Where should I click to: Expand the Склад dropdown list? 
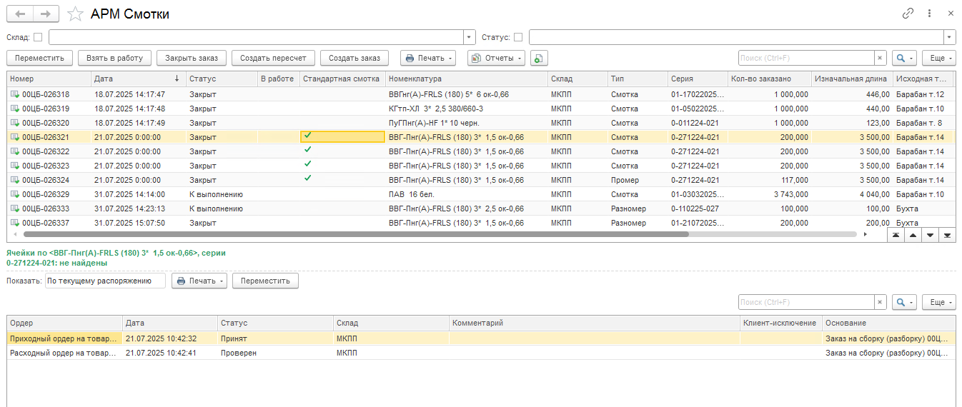click(469, 37)
